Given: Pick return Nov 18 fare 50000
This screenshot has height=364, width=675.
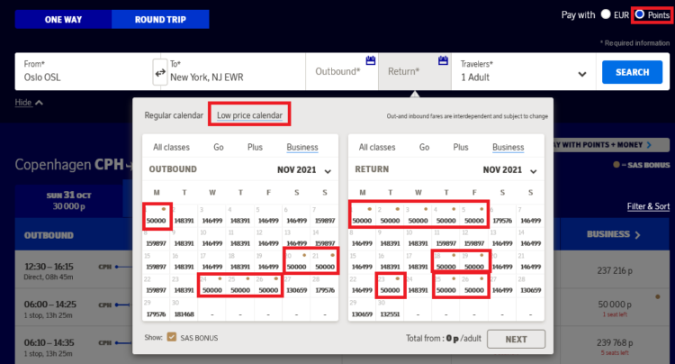Looking at the screenshot, I should coord(446,262).
